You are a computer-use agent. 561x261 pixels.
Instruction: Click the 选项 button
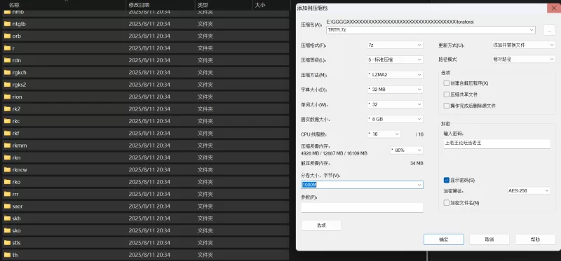pyautogui.click(x=321, y=225)
